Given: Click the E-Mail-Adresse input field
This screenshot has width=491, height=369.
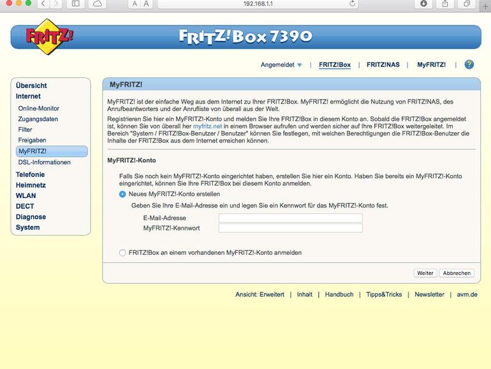Looking at the screenshot, I should [x=291, y=218].
